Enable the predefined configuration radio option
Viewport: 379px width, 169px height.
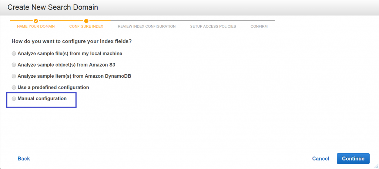(14, 88)
